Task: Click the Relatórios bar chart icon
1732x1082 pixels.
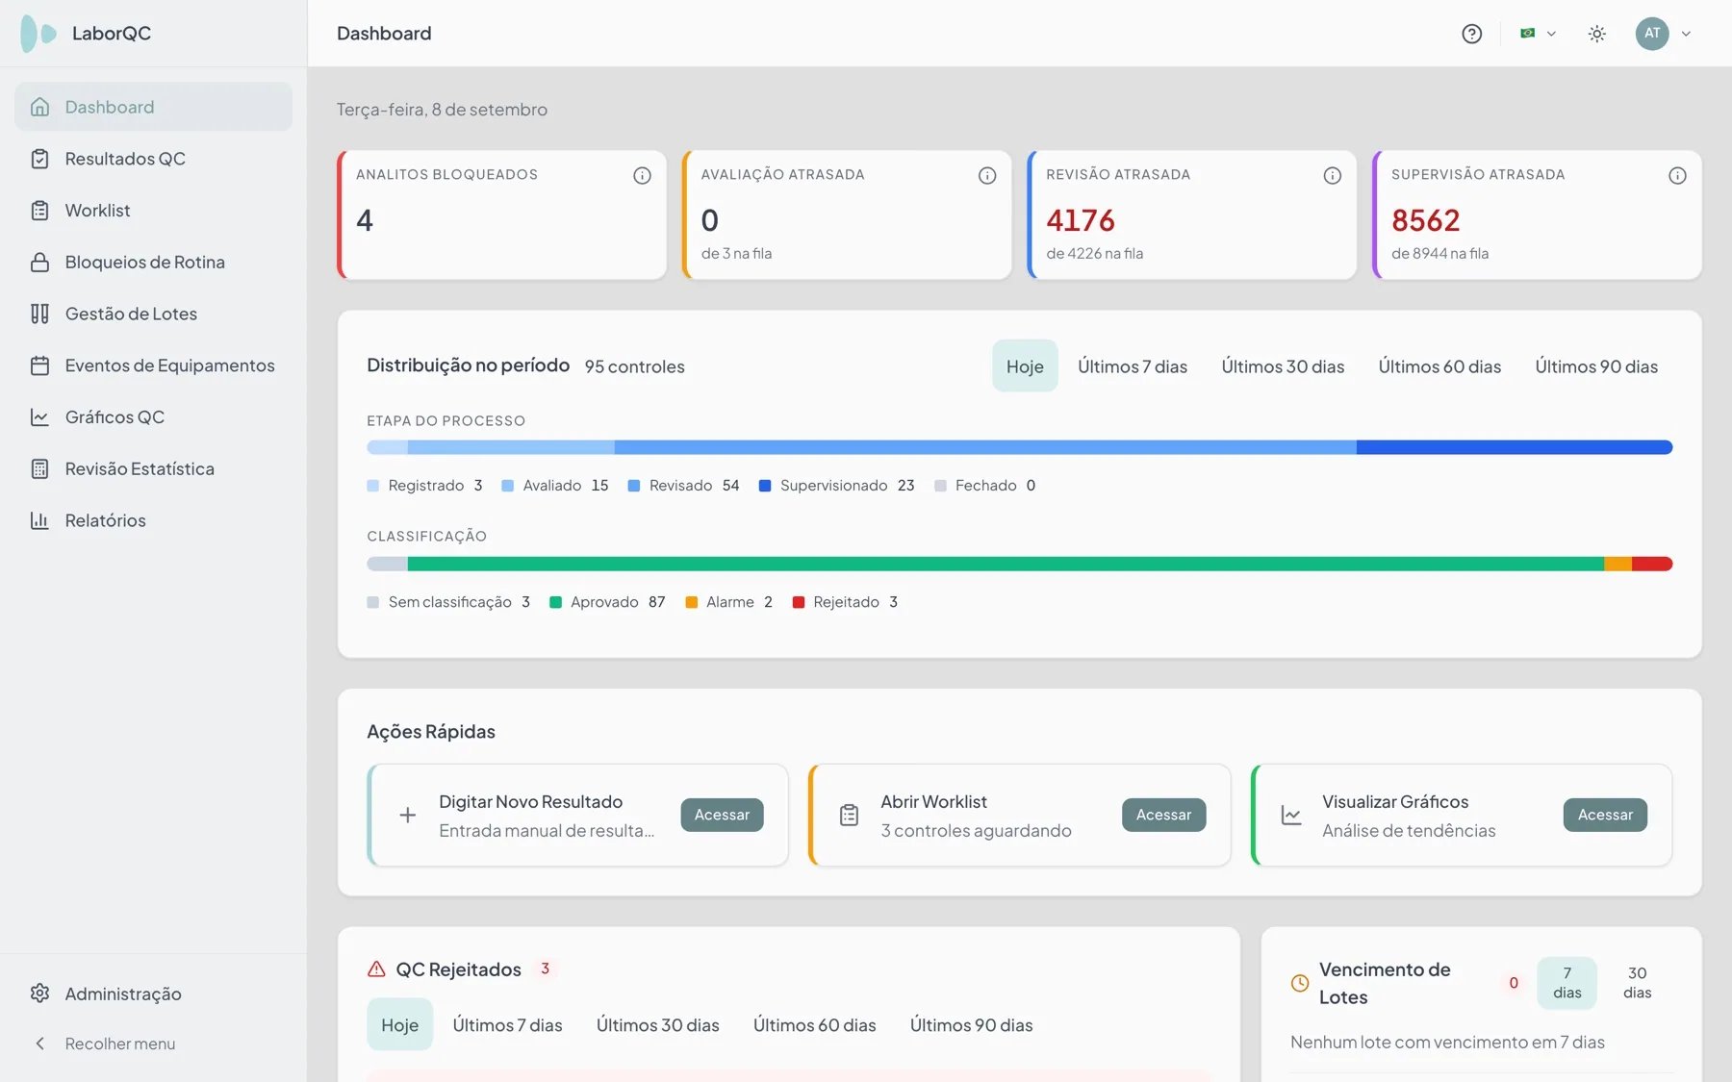Action: click(39, 520)
